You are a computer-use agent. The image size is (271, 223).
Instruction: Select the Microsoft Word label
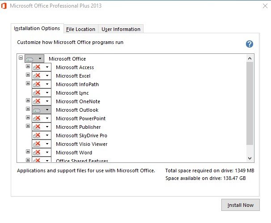coord(74,153)
